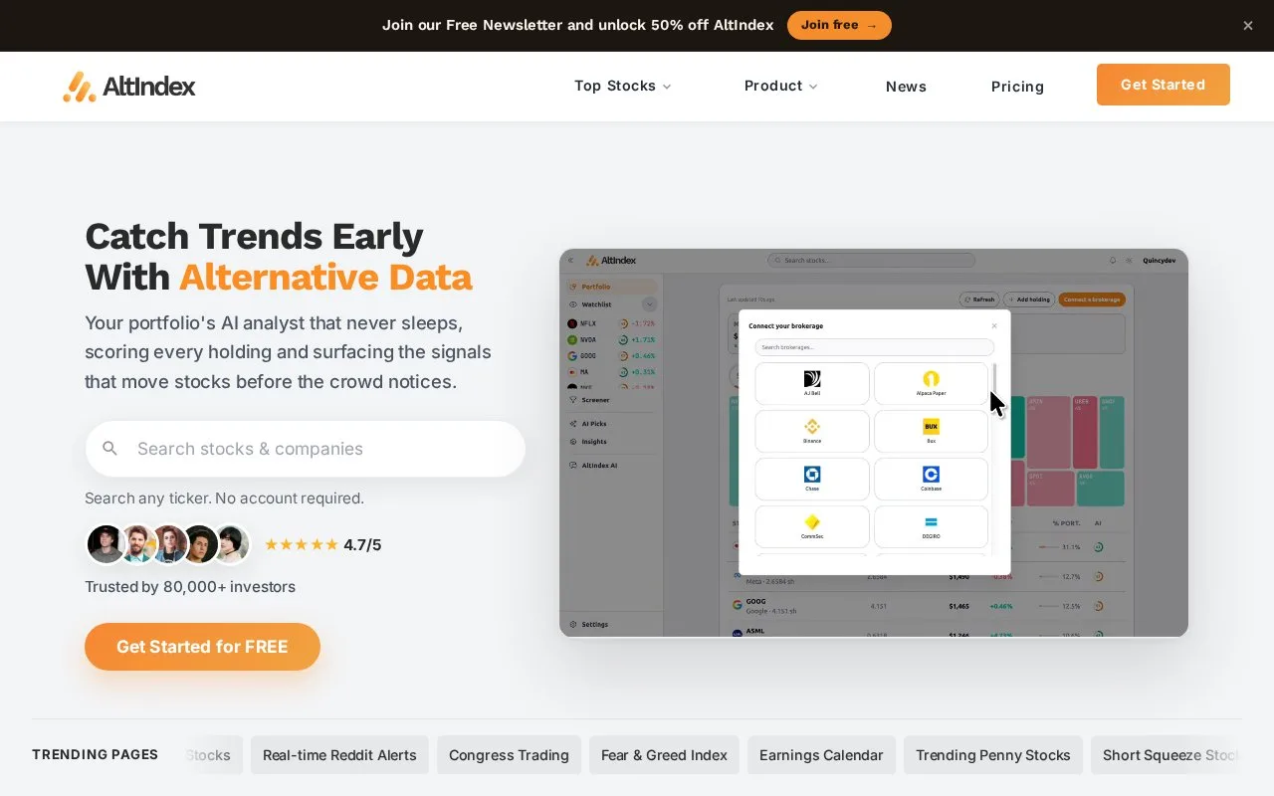Click Portfolio in the preview sidebar
This screenshot has height=796, width=1274.
[610, 287]
